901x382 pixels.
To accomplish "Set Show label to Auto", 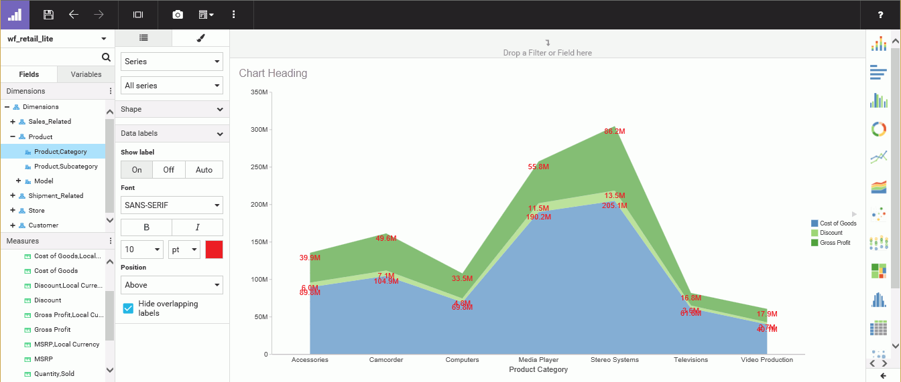I will (204, 170).
